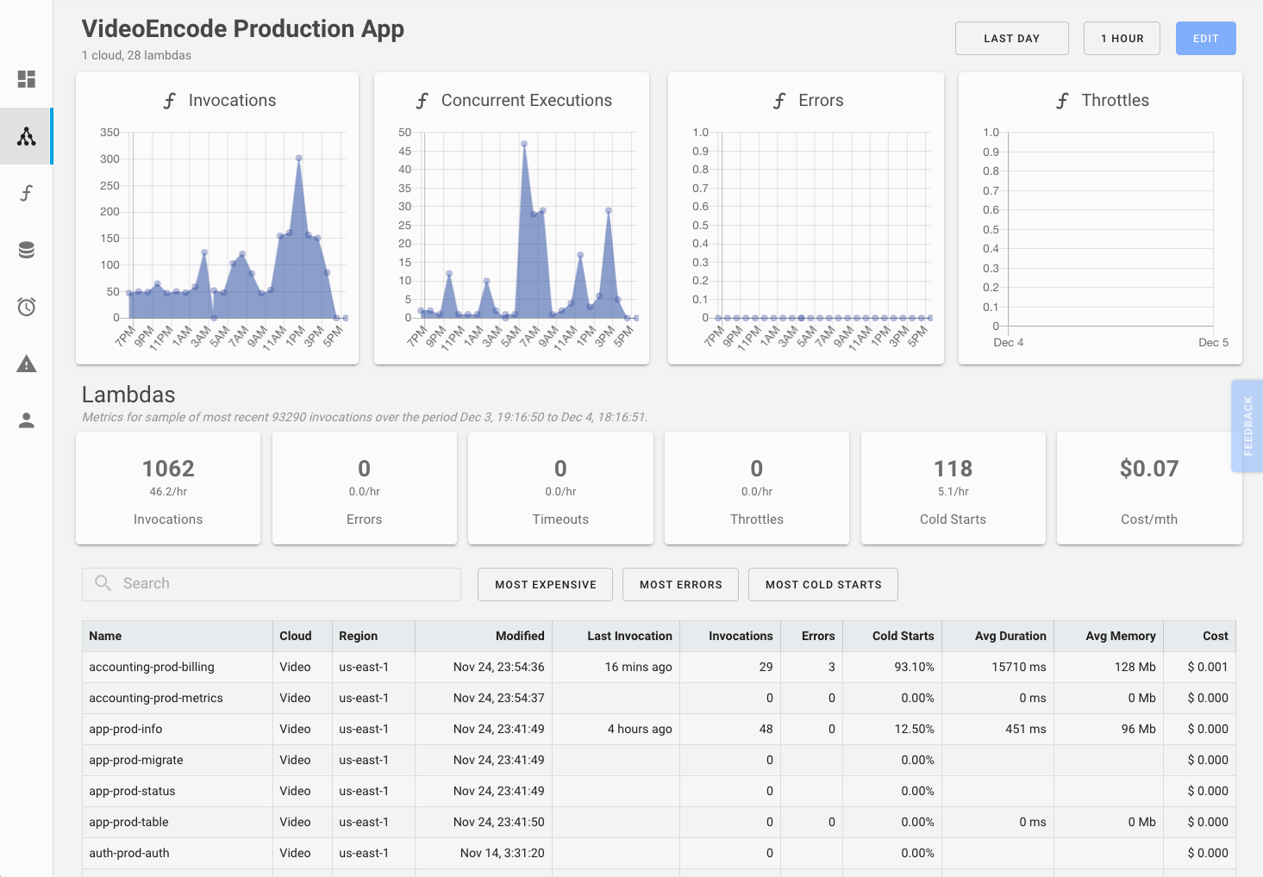Sort table by Errors column header
The width and height of the screenshot is (1263, 877).
[812, 636]
